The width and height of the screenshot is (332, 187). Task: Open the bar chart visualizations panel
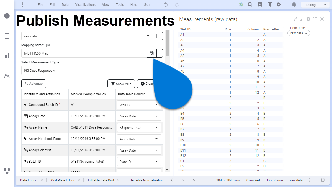7,56
